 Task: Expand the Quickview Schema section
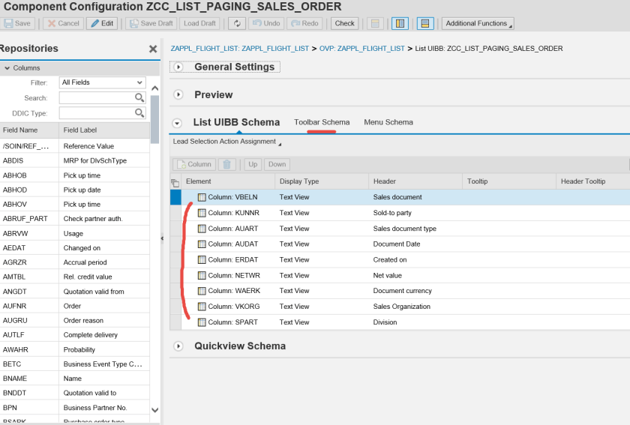click(178, 346)
